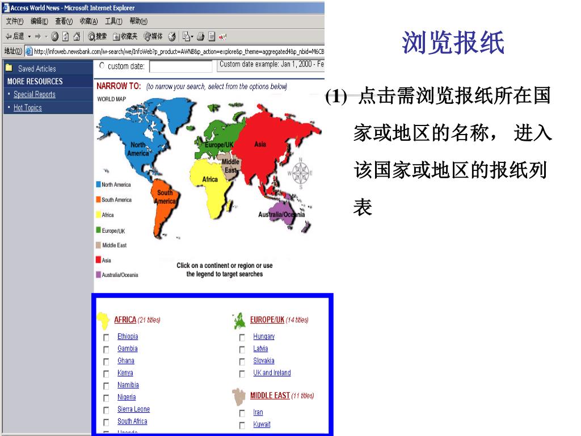Image resolution: width=581 pixels, height=436 pixels.
Task: Check the Latvia checkbox
Action: click(242, 350)
